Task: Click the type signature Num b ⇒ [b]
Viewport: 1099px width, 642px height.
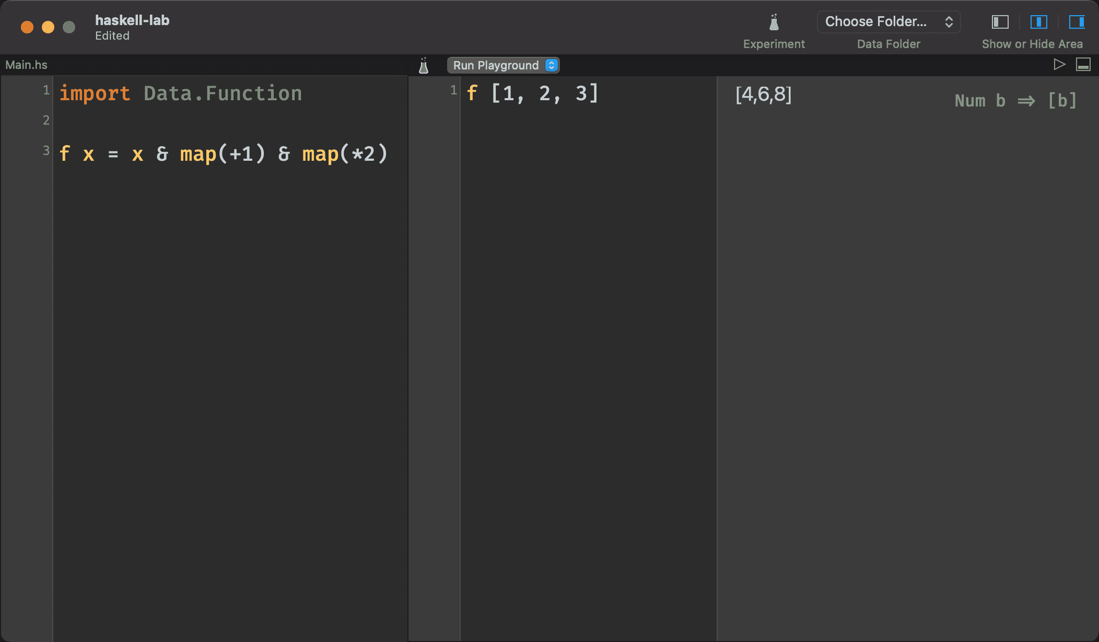Action: pyautogui.click(x=1016, y=100)
